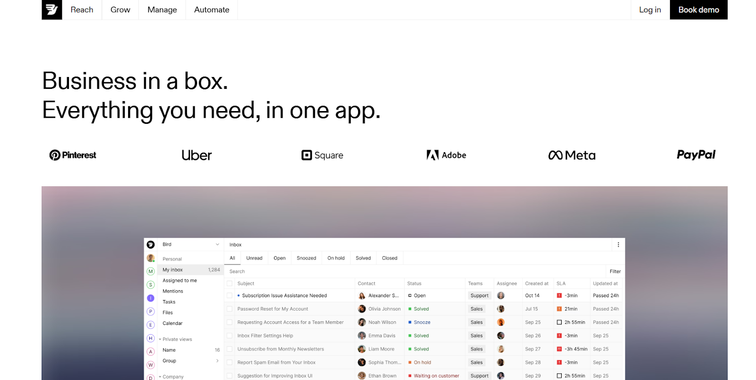This screenshot has width=756, height=380.
Task: Select the All inbox tab
Action: tap(232, 258)
